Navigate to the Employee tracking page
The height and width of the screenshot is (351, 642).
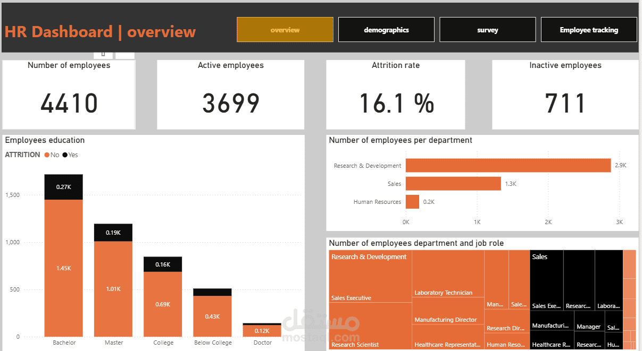pos(588,29)
